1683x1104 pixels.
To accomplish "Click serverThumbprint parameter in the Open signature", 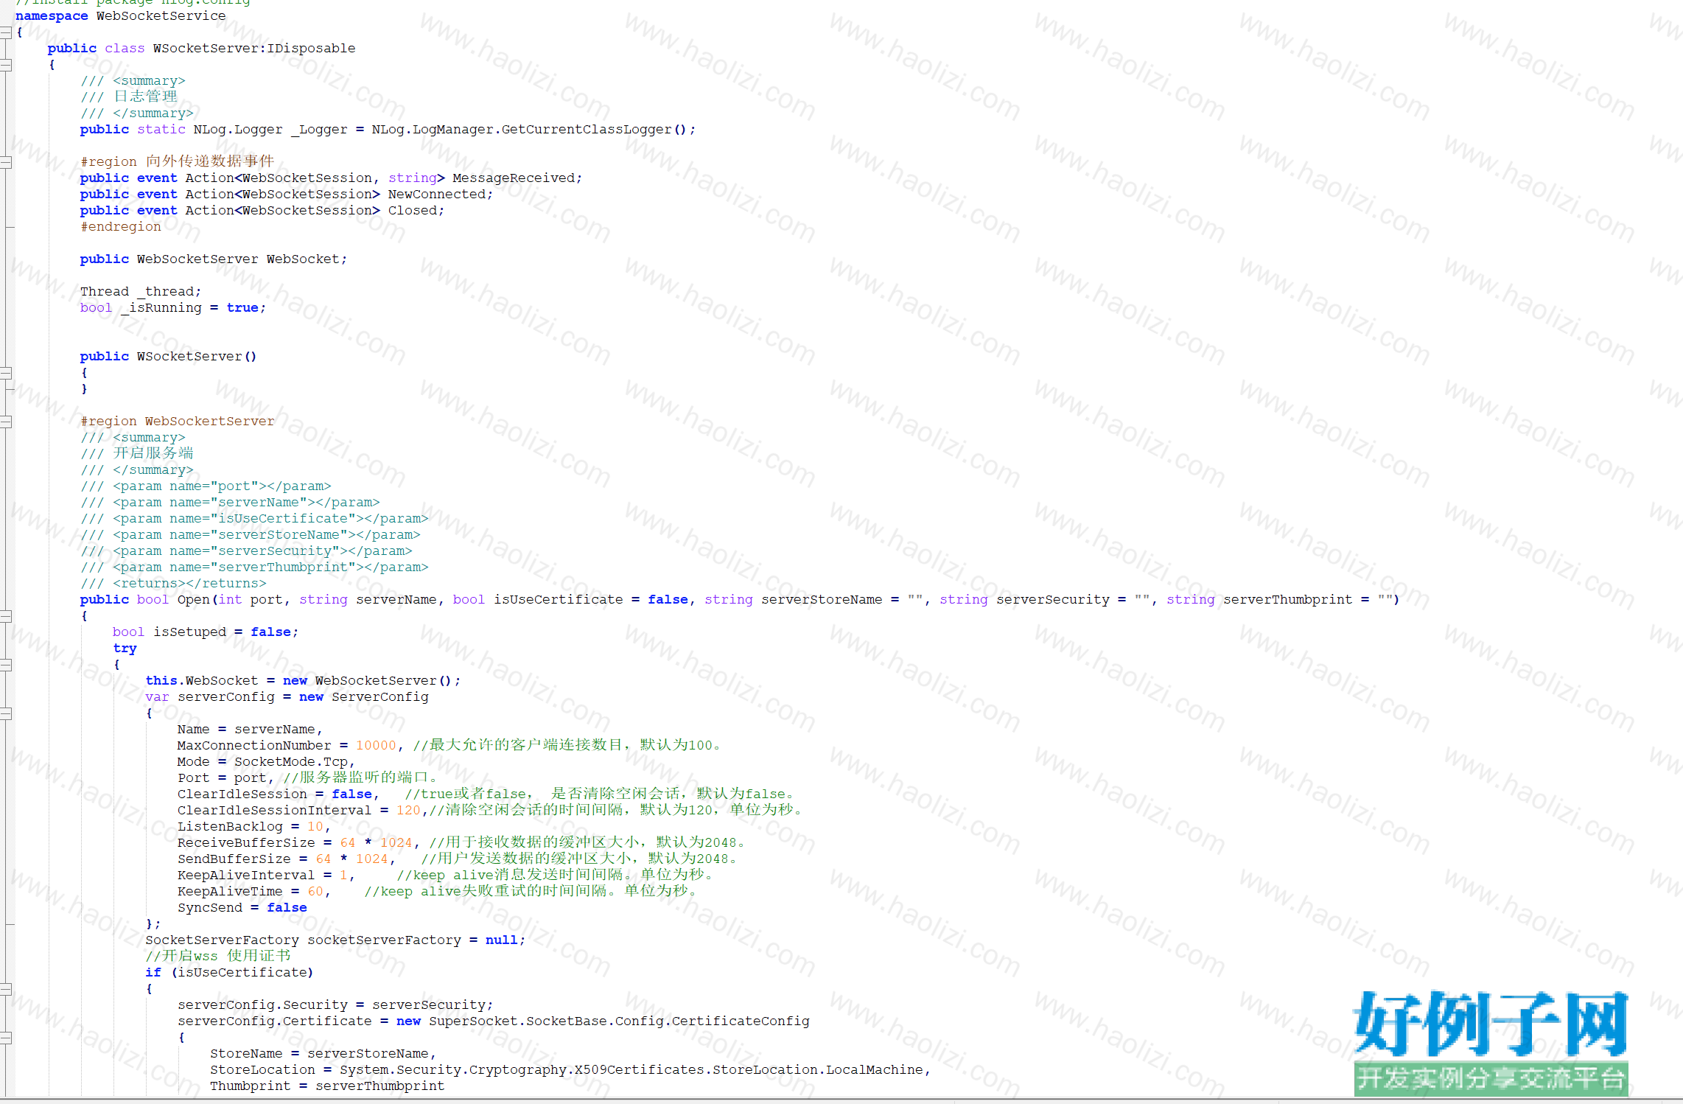I will point(1288,600).
